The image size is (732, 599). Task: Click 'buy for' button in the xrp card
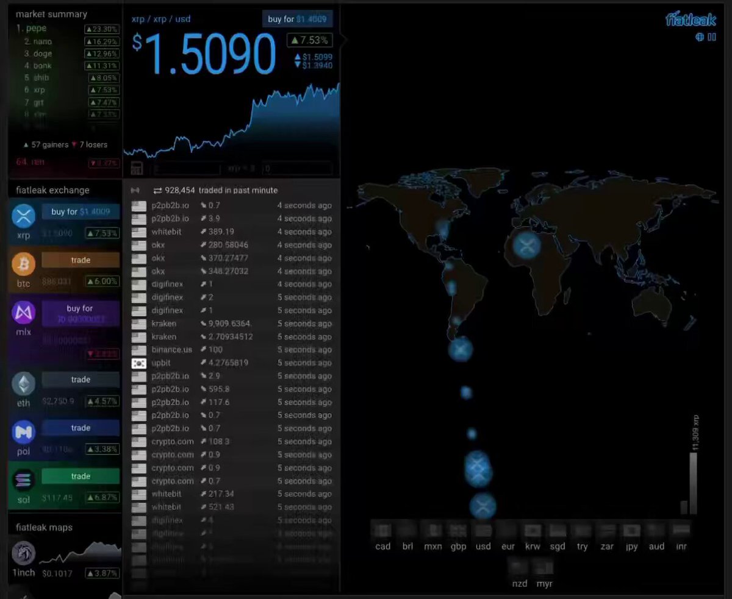pyautogui.click(x=81, y=211)
